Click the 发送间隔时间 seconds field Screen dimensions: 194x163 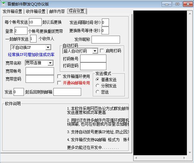105,22
